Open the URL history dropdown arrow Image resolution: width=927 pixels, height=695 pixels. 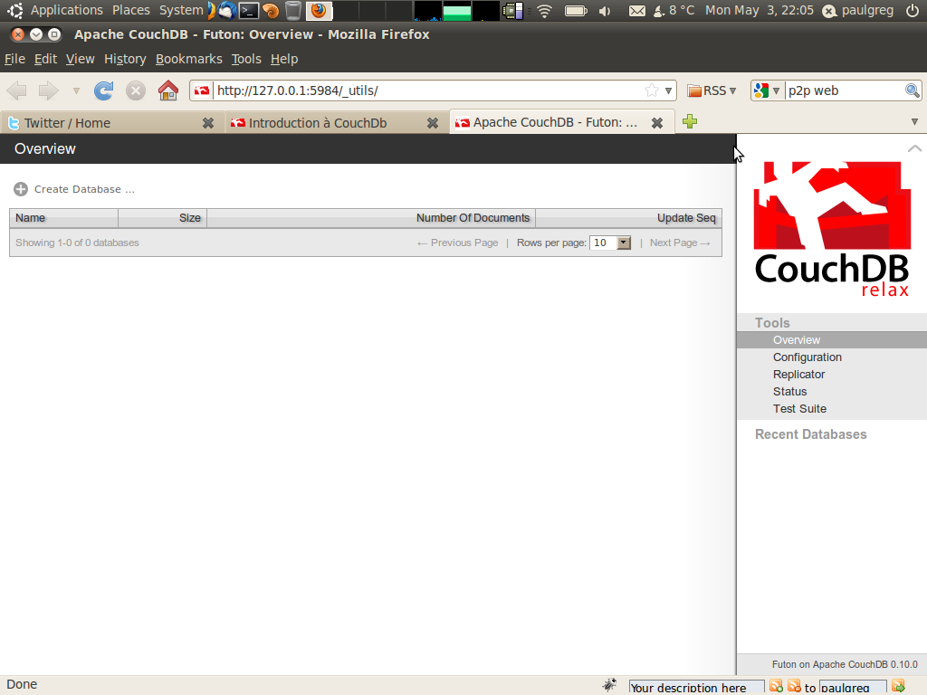[668, 90]
